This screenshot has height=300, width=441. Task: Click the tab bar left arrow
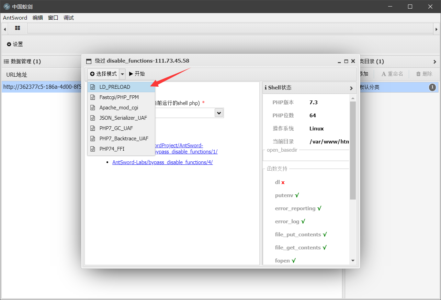point(5,29)
